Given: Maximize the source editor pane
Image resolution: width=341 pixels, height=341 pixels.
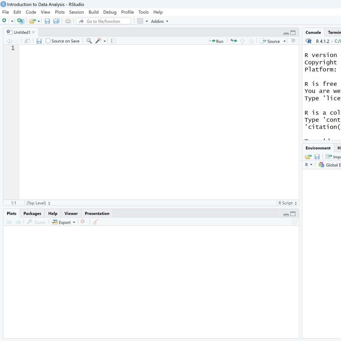Looking at the screenshot, I should [x=293, y=33].
